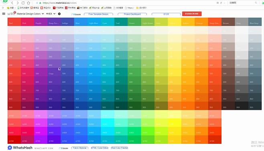Screen dimensions: 264x151
Task: Select the Red header swatch
Action: coord(14,22)
